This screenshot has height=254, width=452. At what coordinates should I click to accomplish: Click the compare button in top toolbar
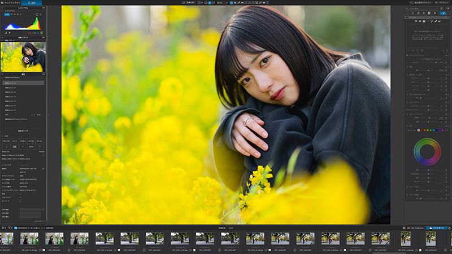click(x=189, y=3)
